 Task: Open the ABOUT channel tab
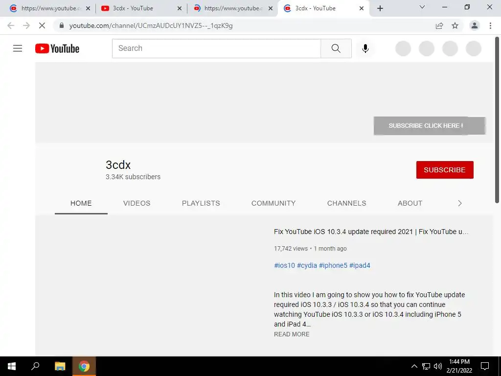[410, 203]
